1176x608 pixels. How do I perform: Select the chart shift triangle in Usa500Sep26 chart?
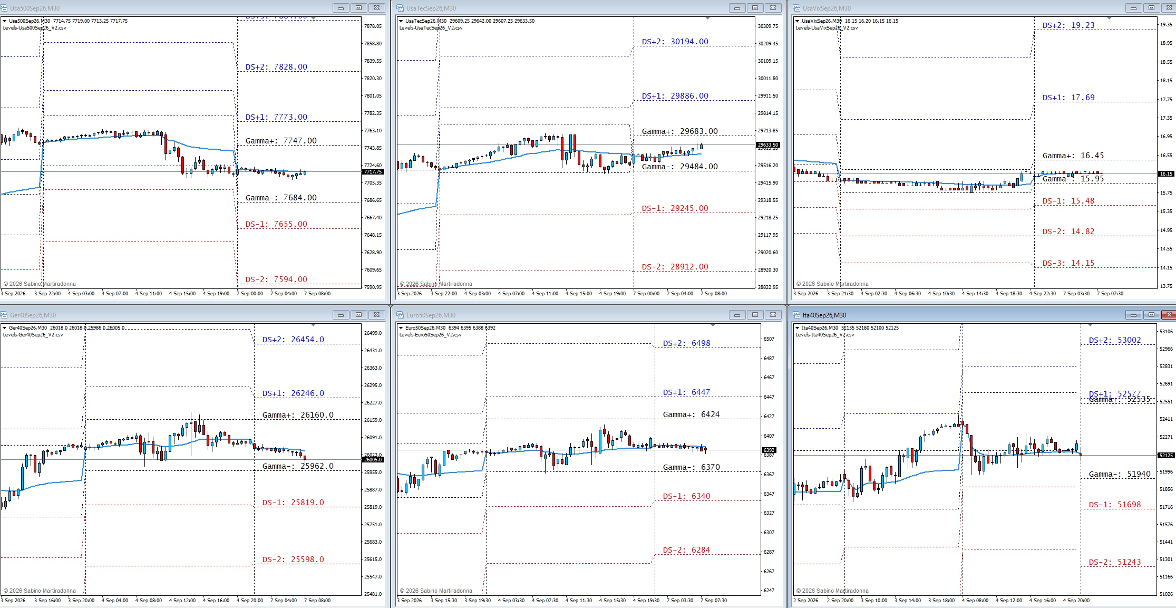313,18
